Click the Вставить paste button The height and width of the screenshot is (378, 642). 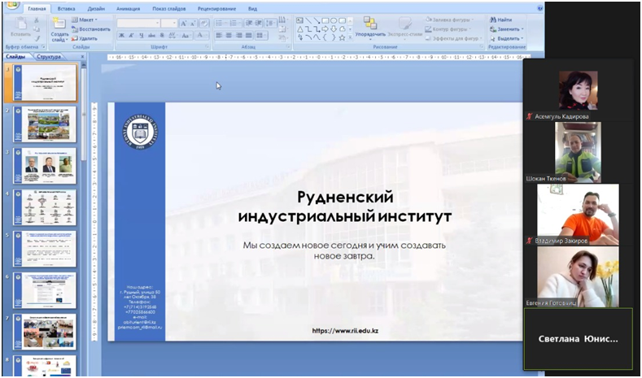click(20, 28)
